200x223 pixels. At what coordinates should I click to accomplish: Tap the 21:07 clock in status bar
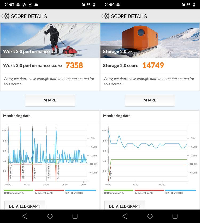point(9,5)
